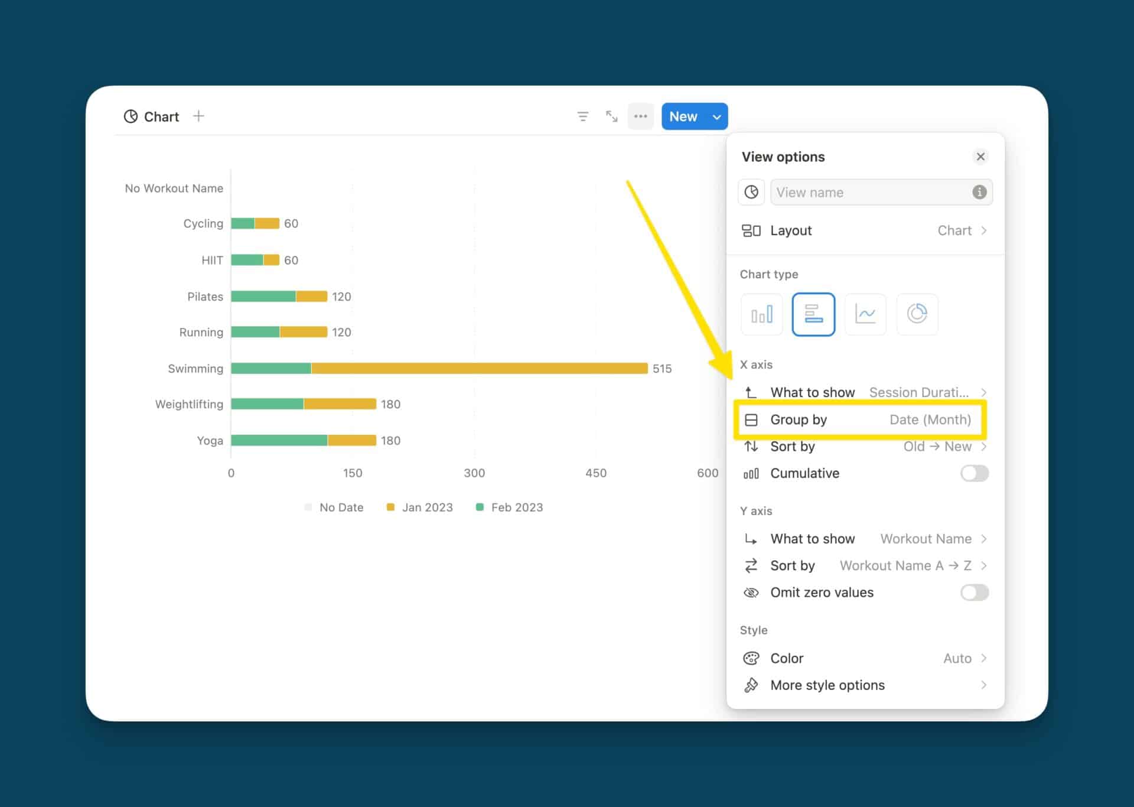Select the vertical bar chart type
This screenshot has width=1134, height=807.
click(x=761, y=314)
